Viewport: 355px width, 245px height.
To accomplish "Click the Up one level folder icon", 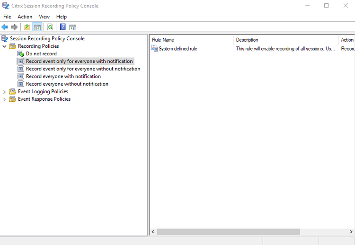I will coord(27,27).
